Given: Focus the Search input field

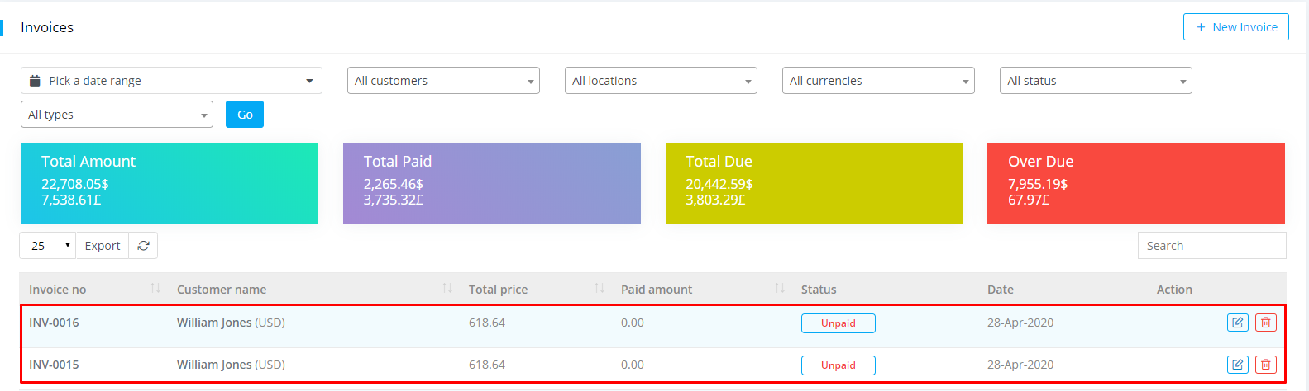Looking at the screenshot, I should tap(1211, 246).
